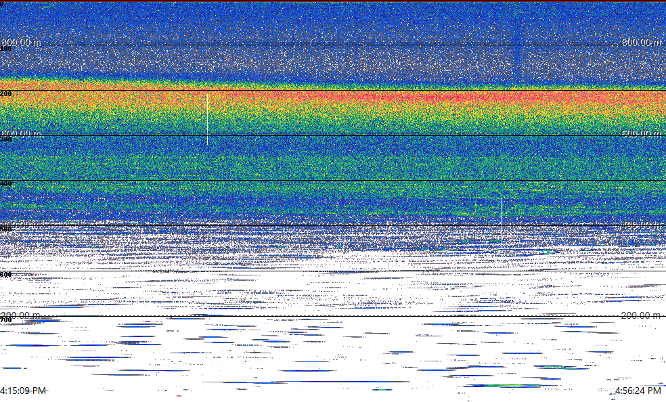Viewport: 666px width, 402px height.
Task: Select the left-side 600.00 m range label
Action: coord(21,133)
